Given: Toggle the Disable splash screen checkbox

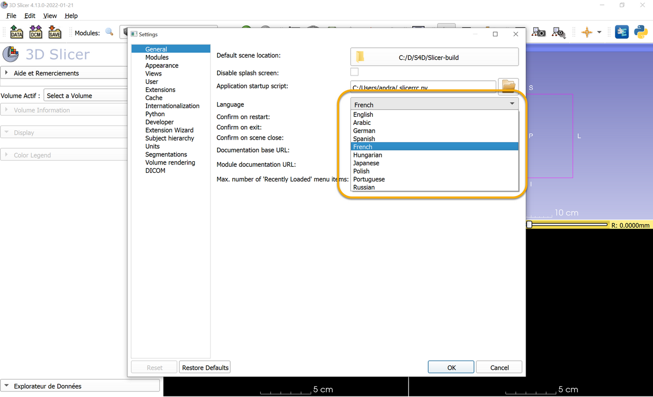Looking at the screenshot, I should click(354, 72).
